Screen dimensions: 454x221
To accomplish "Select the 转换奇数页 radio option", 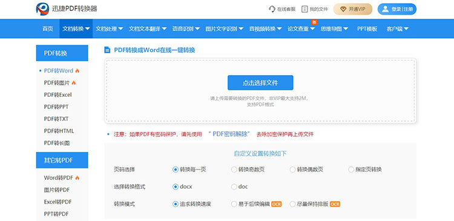I will pyautogui.click(x=234, y=170).
